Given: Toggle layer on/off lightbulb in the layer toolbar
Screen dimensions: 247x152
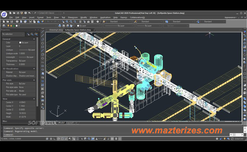Looking at the screenshot, I should 8,26.
